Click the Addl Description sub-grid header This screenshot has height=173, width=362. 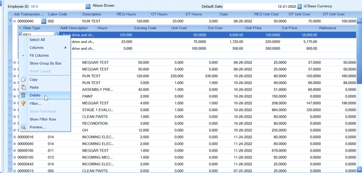click(x=77, y=28)
